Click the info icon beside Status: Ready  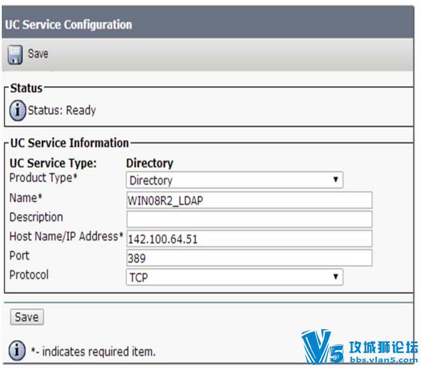(x=18, y=111)
